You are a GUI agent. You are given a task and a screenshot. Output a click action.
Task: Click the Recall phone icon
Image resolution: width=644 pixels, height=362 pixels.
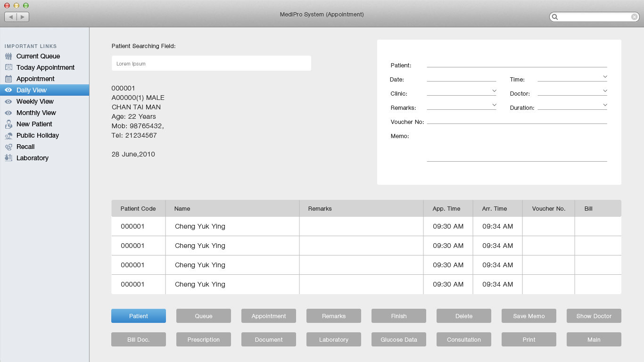click(8, 147)
